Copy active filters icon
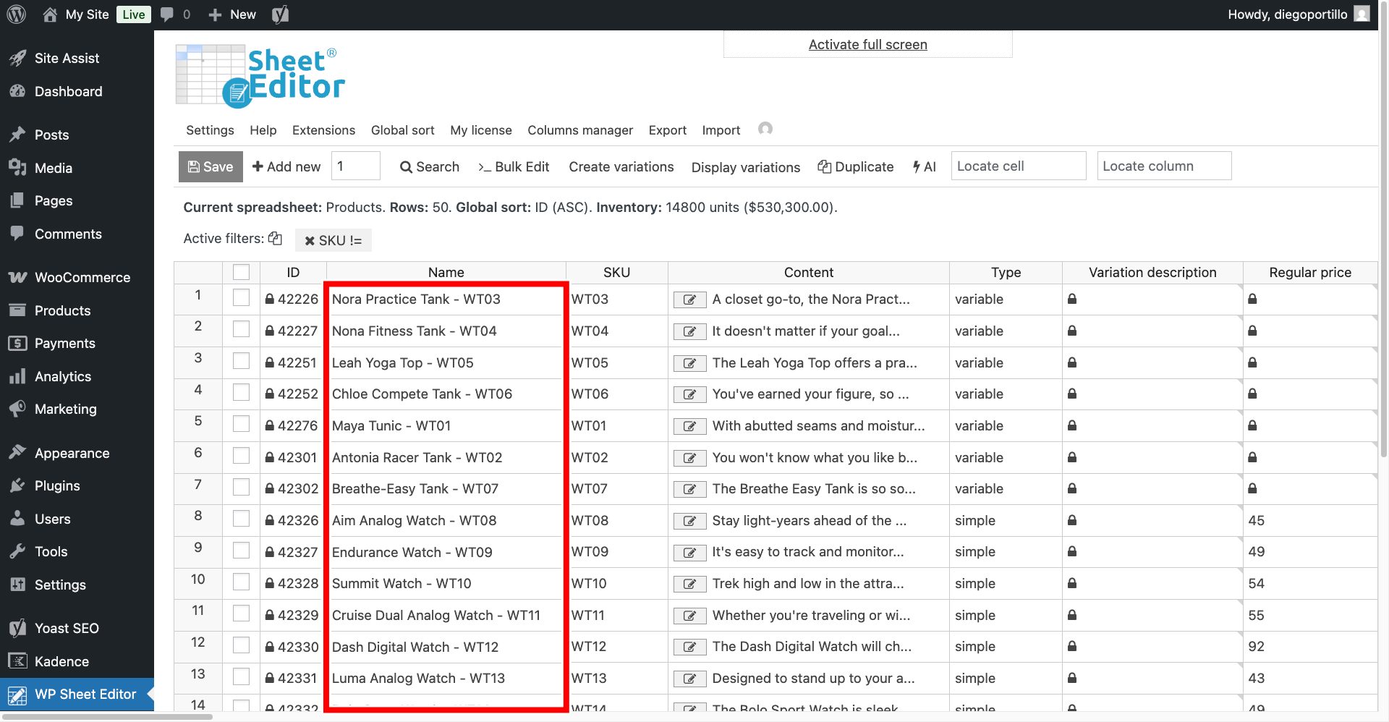 (x=275, y=239)
